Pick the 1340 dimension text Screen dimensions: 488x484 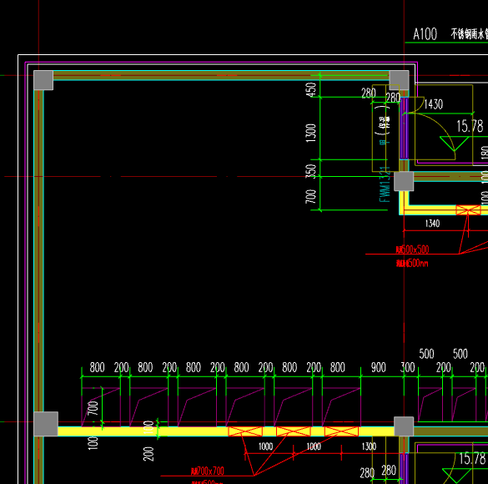click(432, 223)
